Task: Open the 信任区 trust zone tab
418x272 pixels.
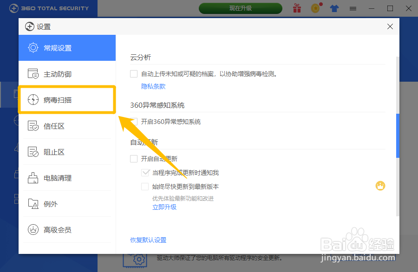Action: [67, 126]
